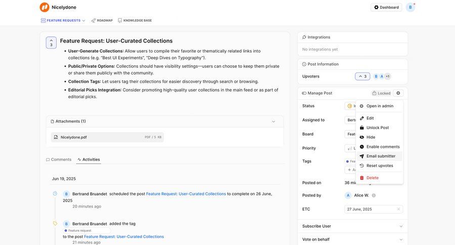455x245 pixels.
Task: Click the red trash icon beside Delete
Action: pos(362,178)
